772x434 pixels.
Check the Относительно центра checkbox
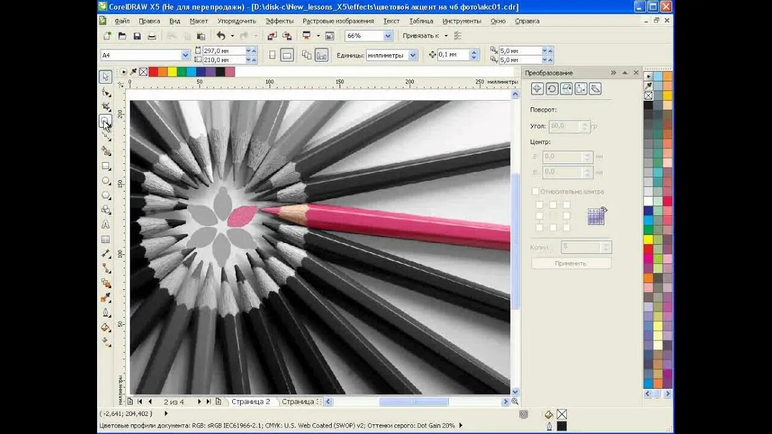pyautogui.click(x=535, y=192)
